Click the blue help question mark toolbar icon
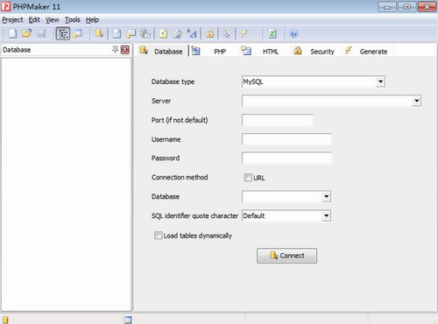 293,34
